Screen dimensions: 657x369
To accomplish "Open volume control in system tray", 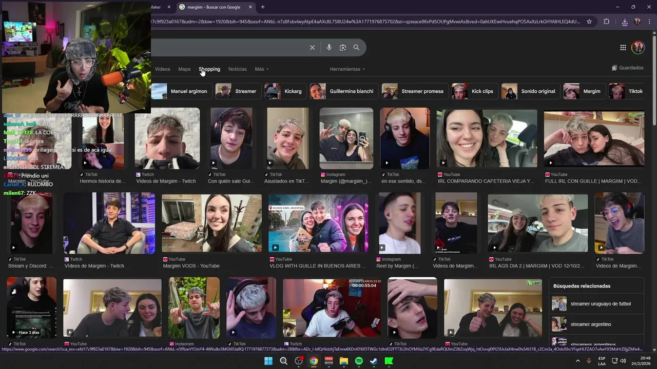I will (623, 361).
